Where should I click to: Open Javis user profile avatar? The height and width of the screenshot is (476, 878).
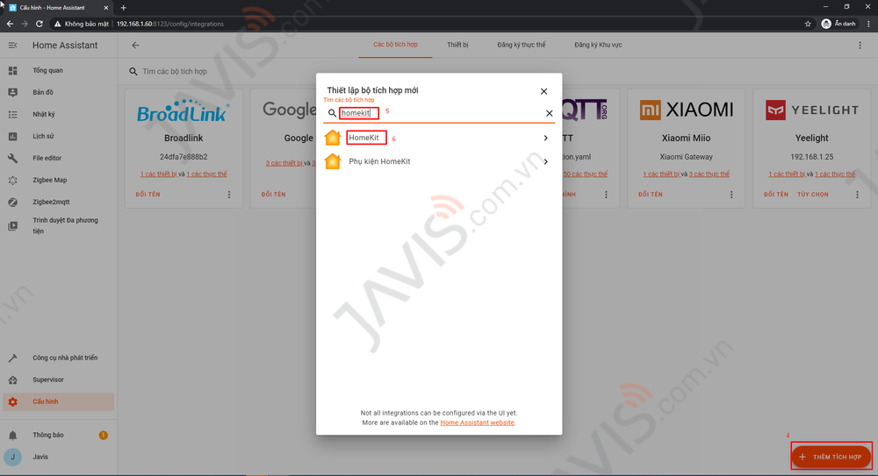(x=13, y=457)
